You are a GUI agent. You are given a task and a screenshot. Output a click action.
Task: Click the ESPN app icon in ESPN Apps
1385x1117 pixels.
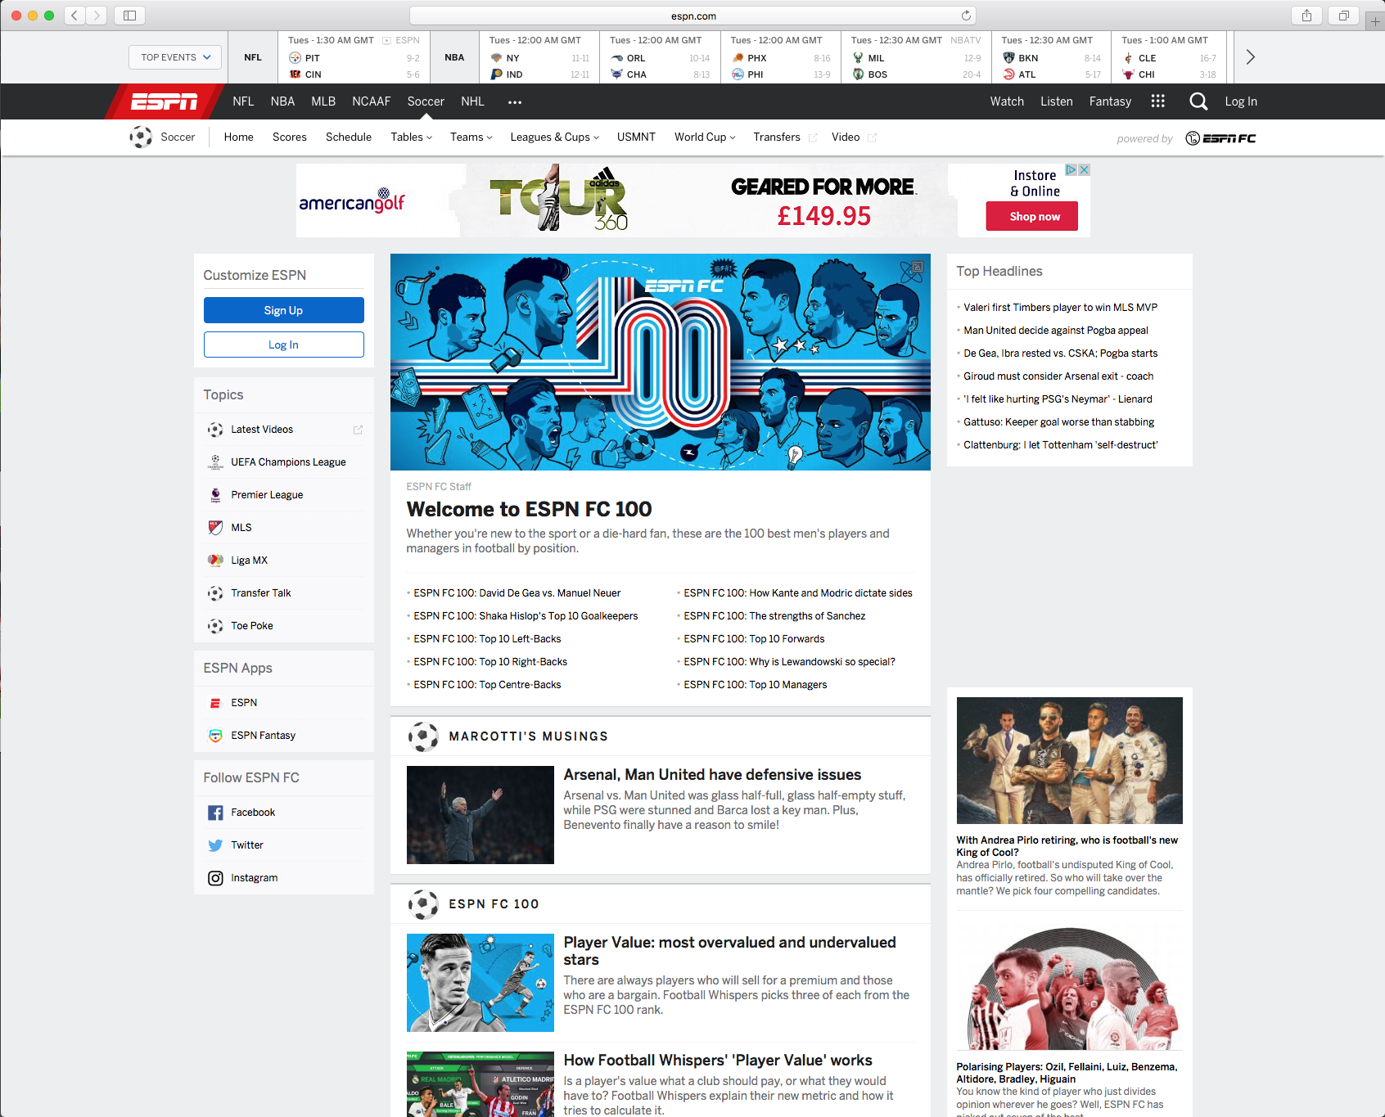point(215,703)
